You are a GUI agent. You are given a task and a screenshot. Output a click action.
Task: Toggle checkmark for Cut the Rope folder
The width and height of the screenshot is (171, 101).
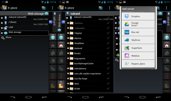tap(108, 79)
